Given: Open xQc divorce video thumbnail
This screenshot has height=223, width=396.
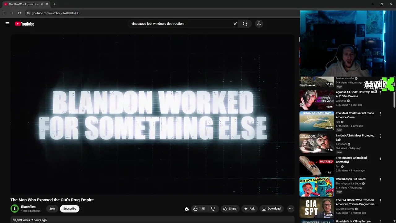Looking at the screenshot, I should (x=317, y=100).
